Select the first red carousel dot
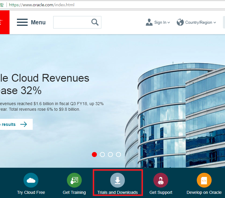Image resolution: width=225 pixels, height=198 pixels. pos(94,155)
